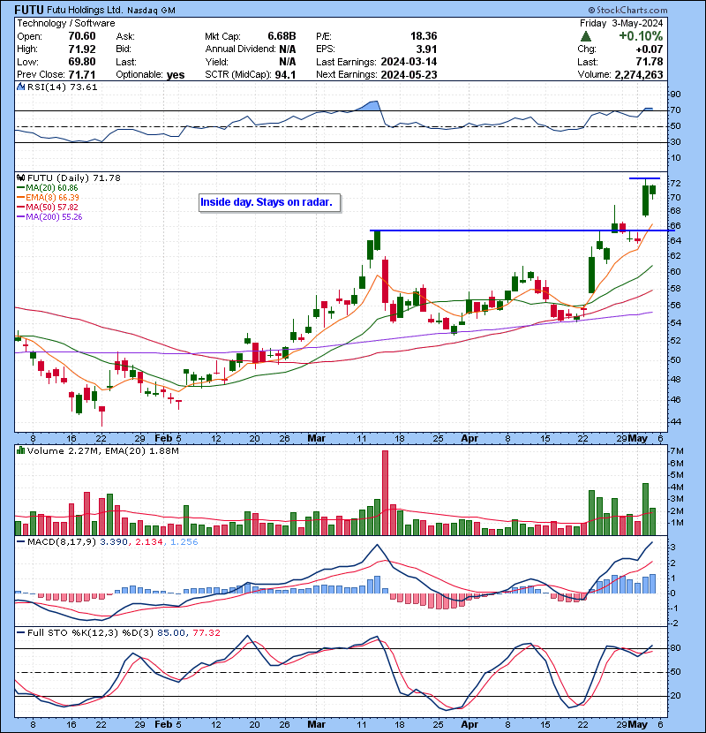Click the Prev Close value 71.71

pyautogui.click(x=82, y=74)
